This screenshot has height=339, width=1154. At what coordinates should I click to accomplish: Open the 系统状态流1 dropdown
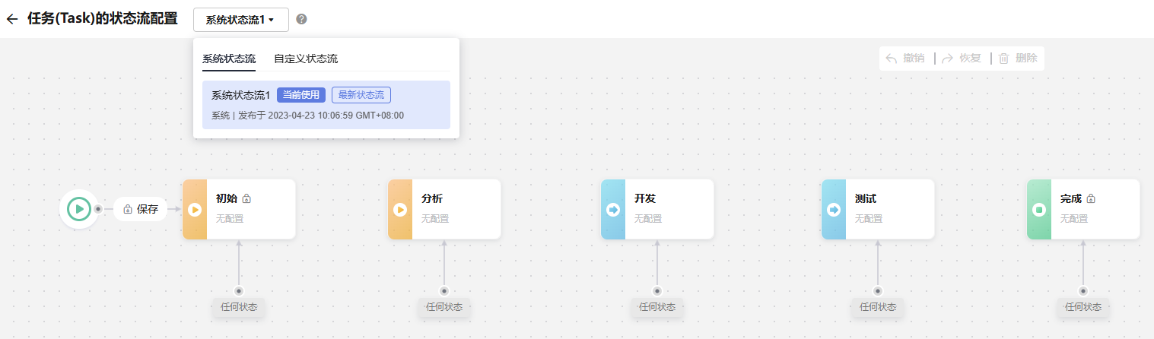point(240,20)
